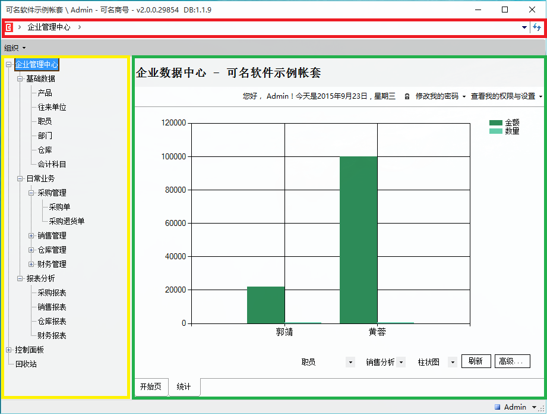
Task: Collapse the 基础数据 tree node
Action: (20, 78)
